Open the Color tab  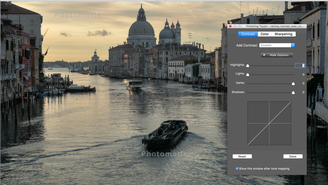(x=265, y=34)
